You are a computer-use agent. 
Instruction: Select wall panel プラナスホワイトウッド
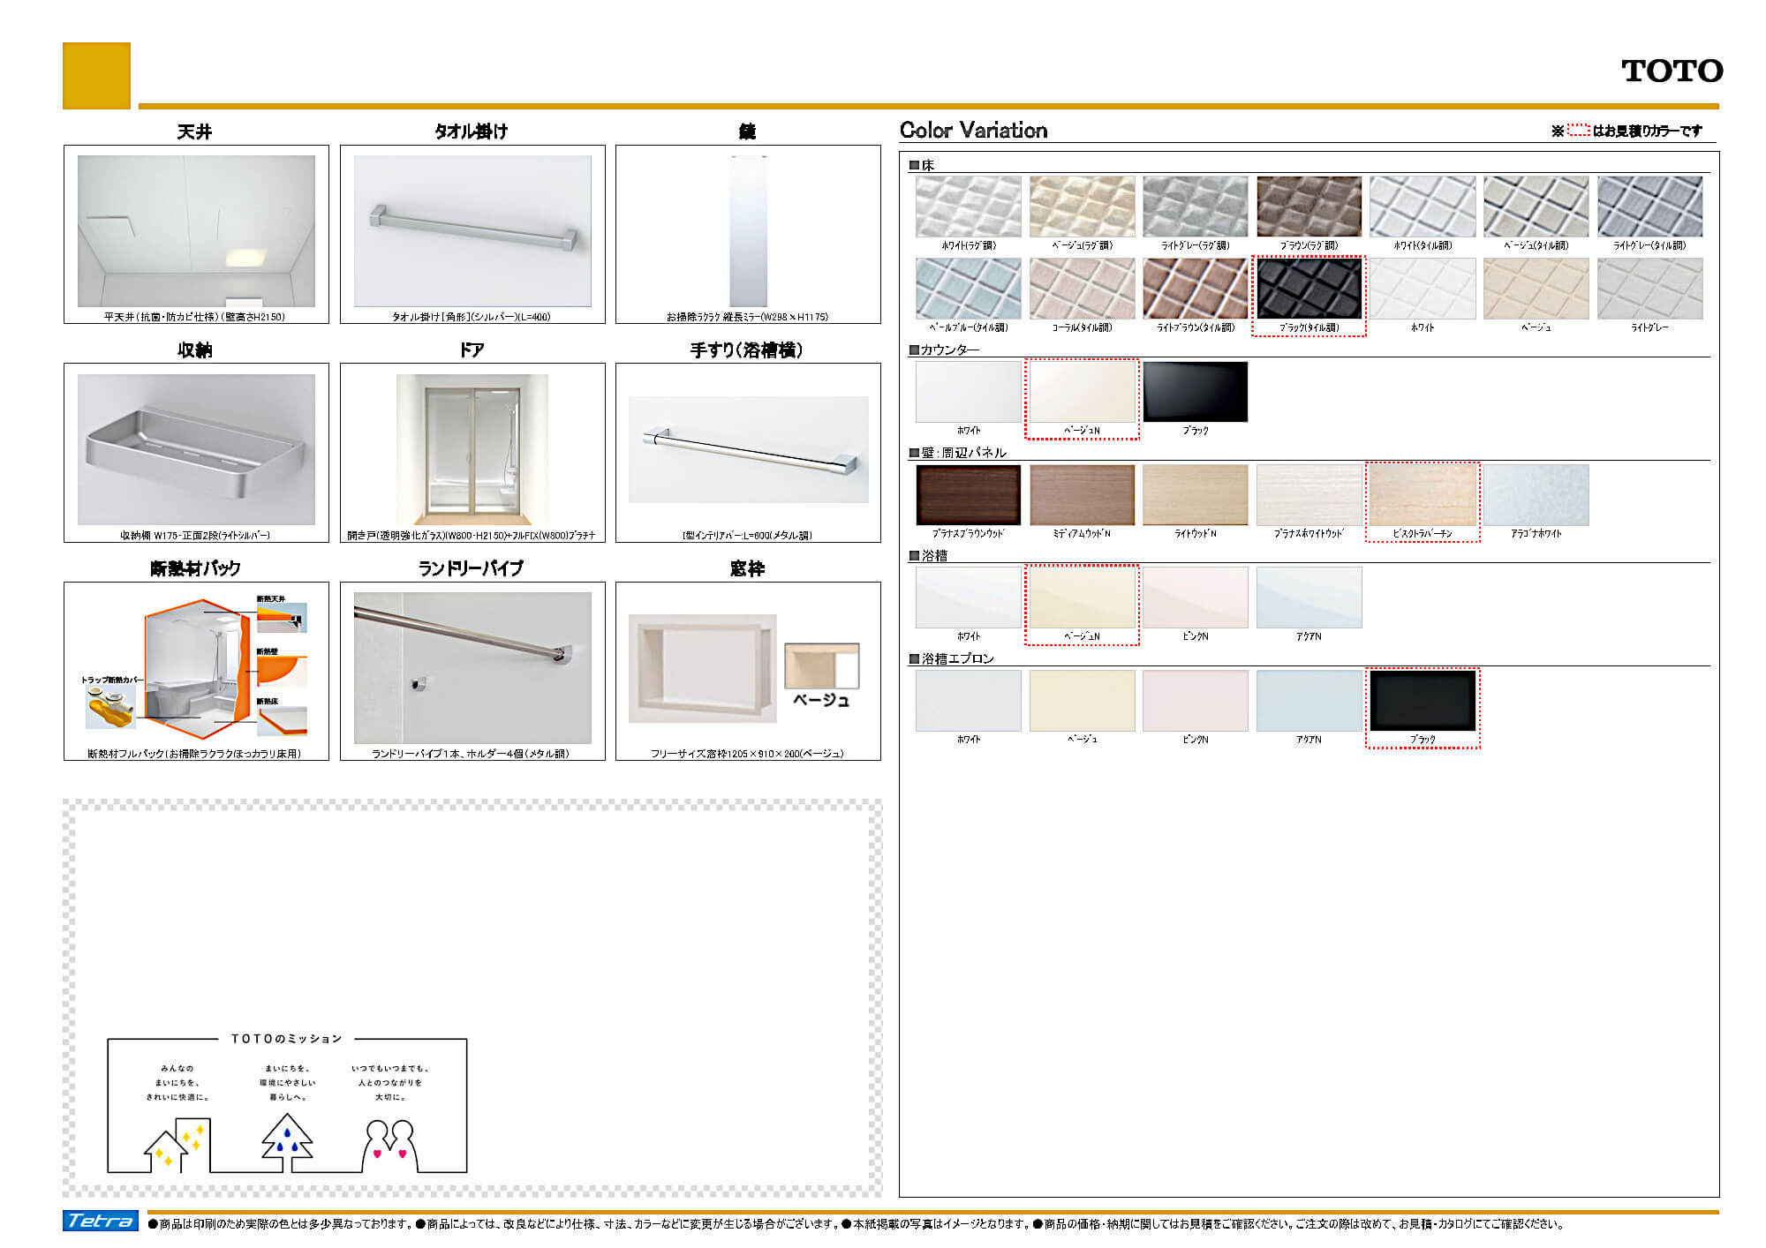click(x=1309, y=495)
